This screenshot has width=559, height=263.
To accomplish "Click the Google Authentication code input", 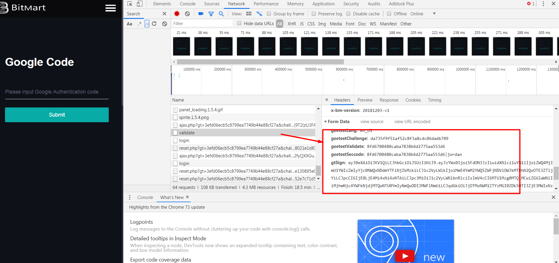I will [57, 92].
